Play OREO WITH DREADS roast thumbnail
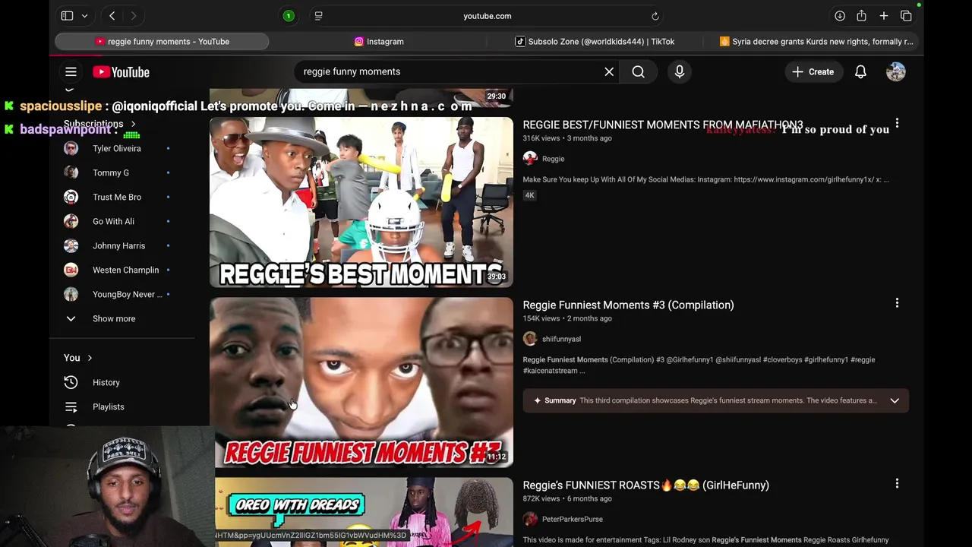This screenshot has height=547, width=972. pyautogui.click(x=361, y=512)
